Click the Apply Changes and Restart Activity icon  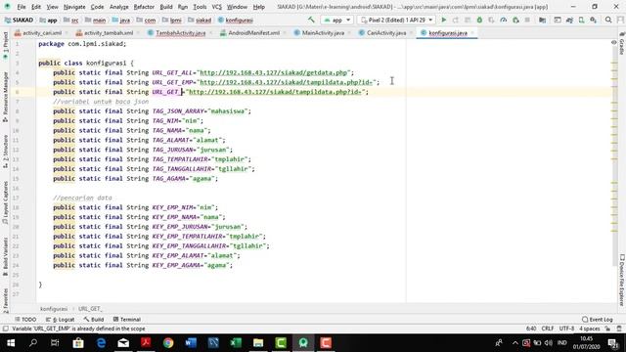[x=456, y=20]
